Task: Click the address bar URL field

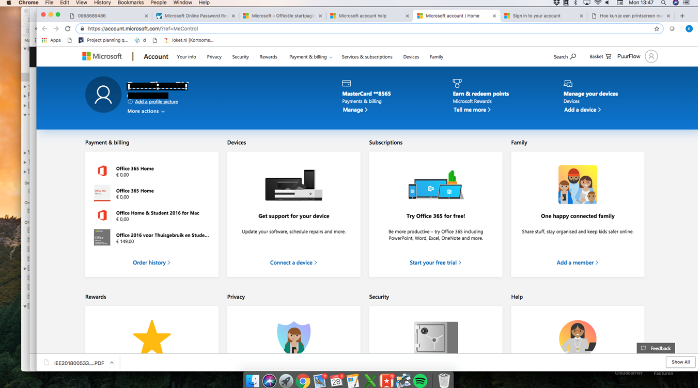Action: coord(369,29)
